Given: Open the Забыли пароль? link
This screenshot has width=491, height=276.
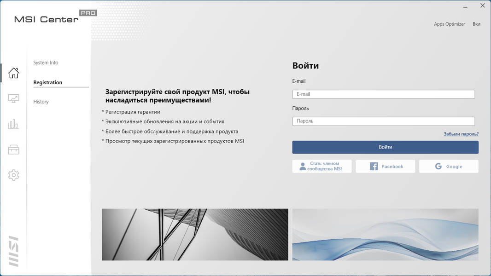Looking at the screenshot, I should click(461, 134).
